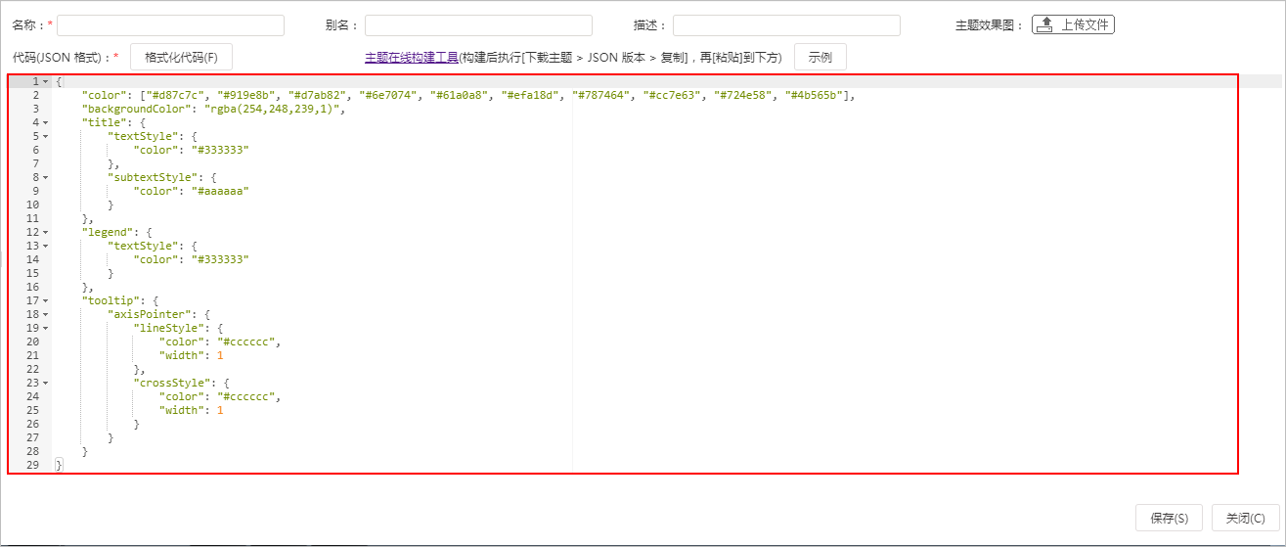Click the 关闭(C) close button
The width and height of the screenshot is (1286, 547).
[1245, 519]
